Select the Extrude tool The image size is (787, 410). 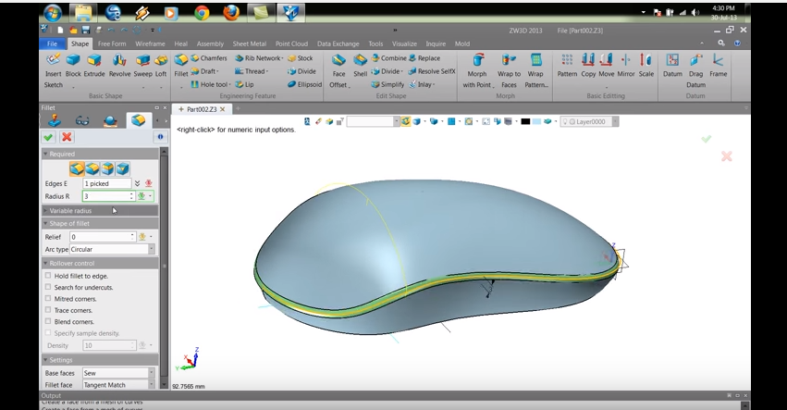(93, 66)
